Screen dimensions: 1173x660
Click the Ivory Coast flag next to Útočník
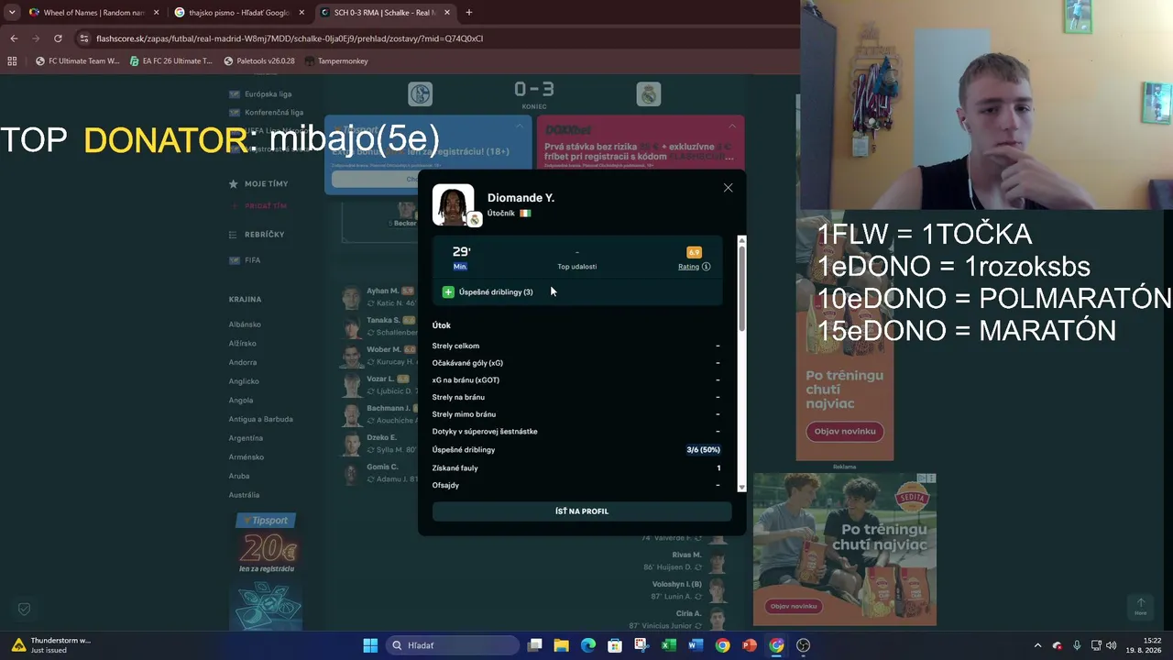coord(525,214)
